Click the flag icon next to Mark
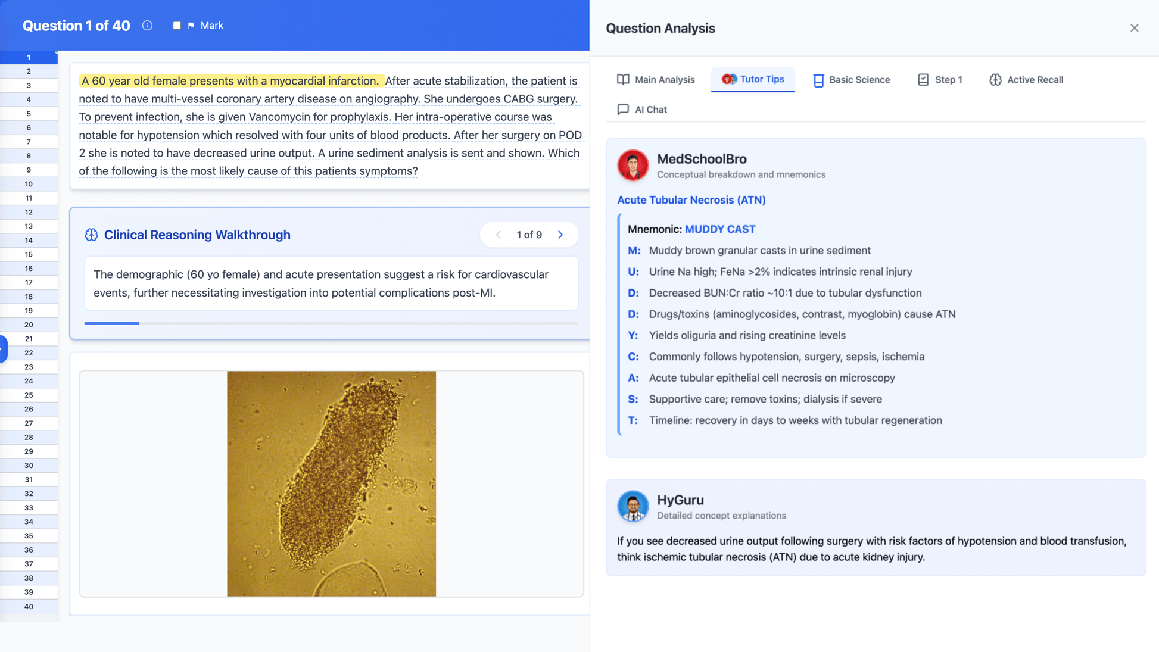Viewport: 1159px width, 652px height. 191,26
